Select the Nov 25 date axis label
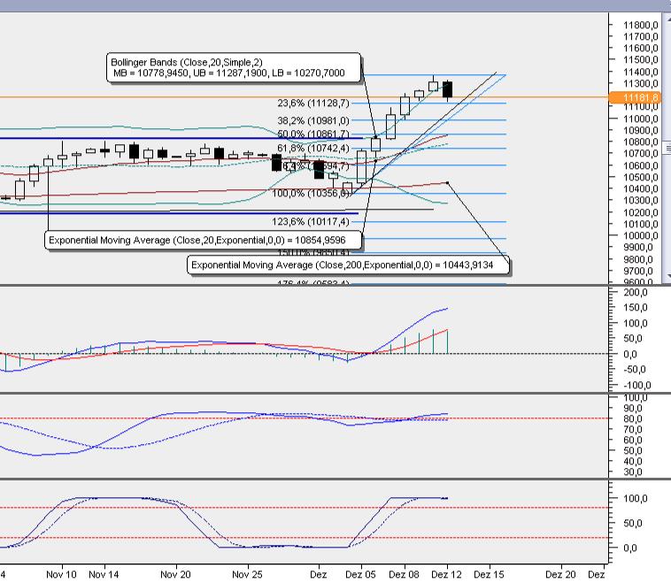 pyautogui.click(x=246, y=573)
